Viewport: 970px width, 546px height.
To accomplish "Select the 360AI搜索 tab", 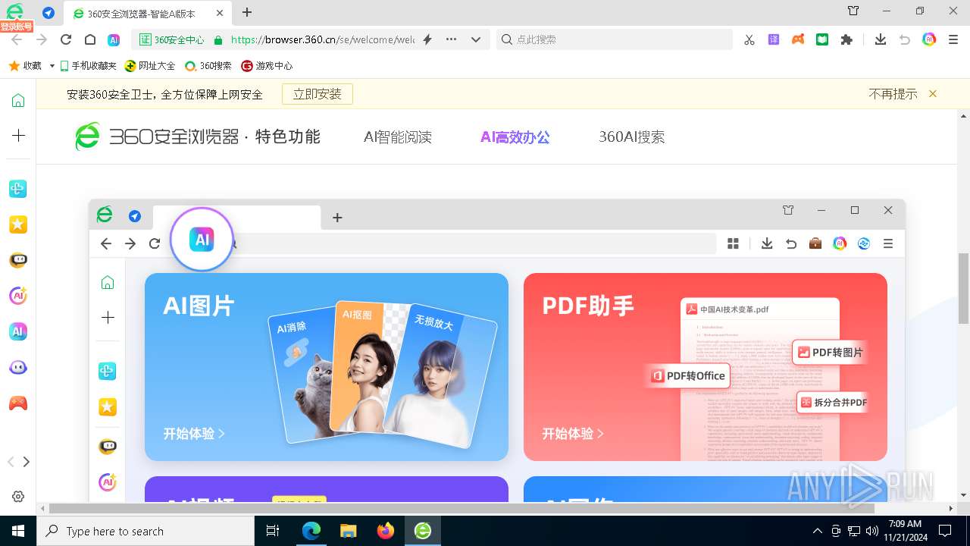I will click(632, 137).
